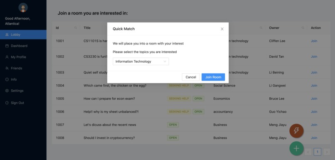Click the Join Room button
This screenshot has height=160, width=335.
(213, 77)
